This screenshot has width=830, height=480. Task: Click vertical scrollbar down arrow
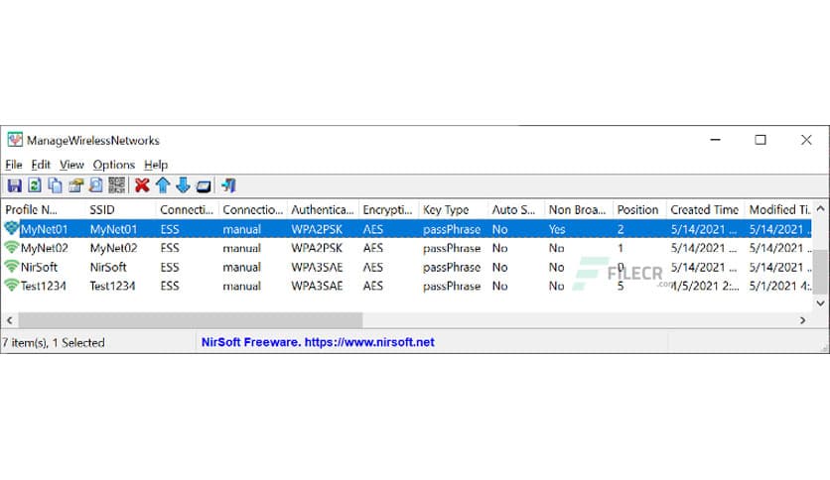point(820,302)
